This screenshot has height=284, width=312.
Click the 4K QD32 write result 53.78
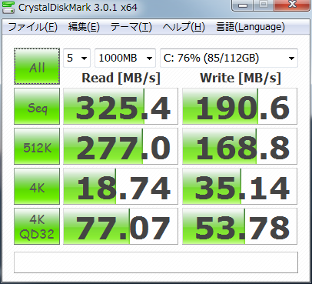240,226
